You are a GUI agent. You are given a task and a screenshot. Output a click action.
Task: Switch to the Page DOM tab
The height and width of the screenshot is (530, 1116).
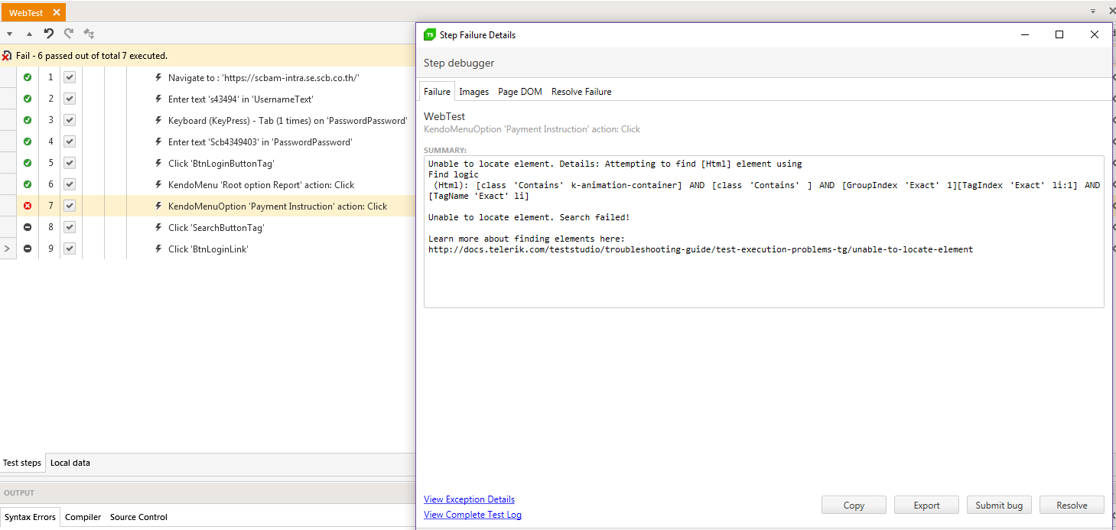click(x=519, y=92)
